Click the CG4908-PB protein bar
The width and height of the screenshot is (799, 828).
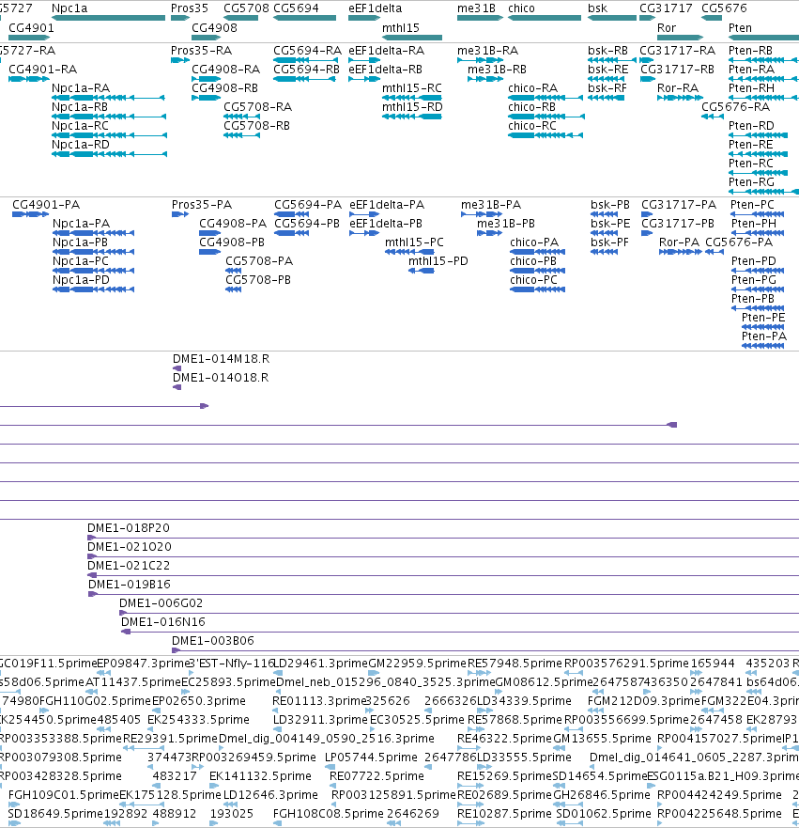click(x=209, y=252)
